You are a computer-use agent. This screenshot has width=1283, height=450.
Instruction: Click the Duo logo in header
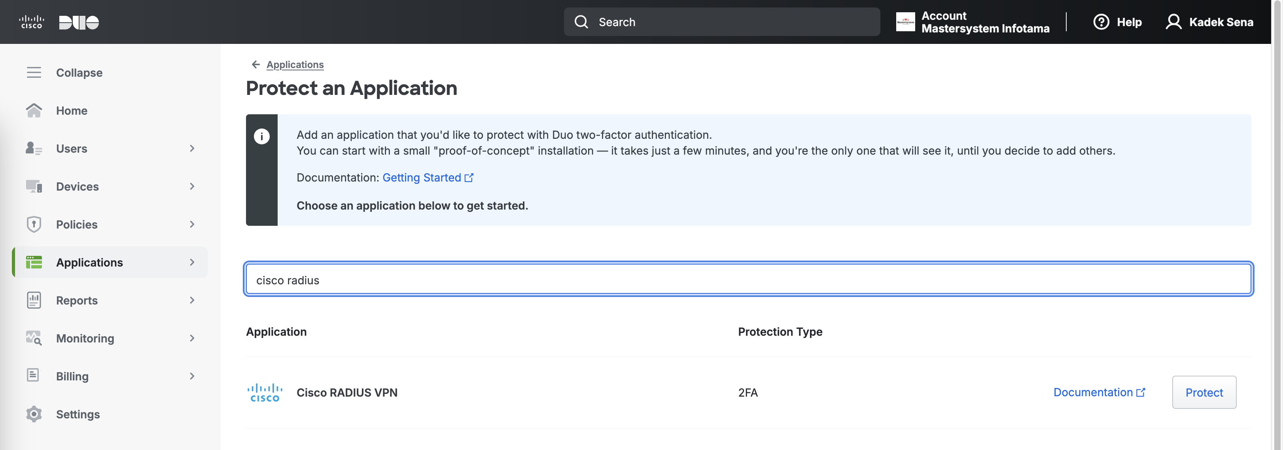(79, 23)
